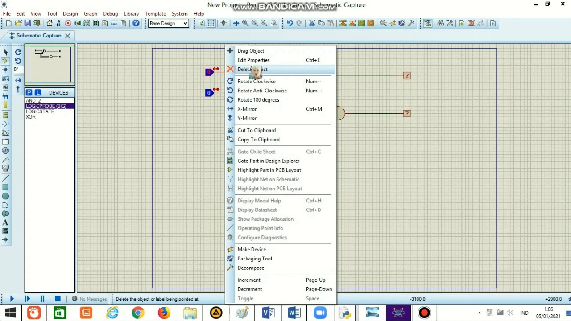
Task: Save project with floppy disk icon
Action: [x=28, y=23]
